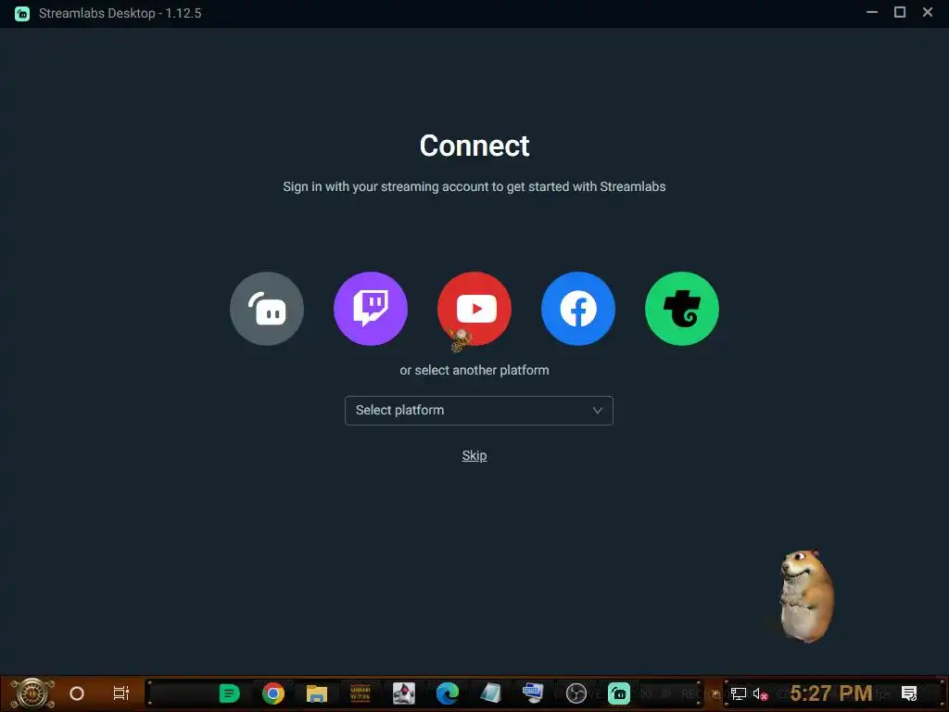Image resolution: width=949 pixels, height=712 pixels.
Task: Open the notepad-style app in taskbar
Action: [x=491, y=693]
